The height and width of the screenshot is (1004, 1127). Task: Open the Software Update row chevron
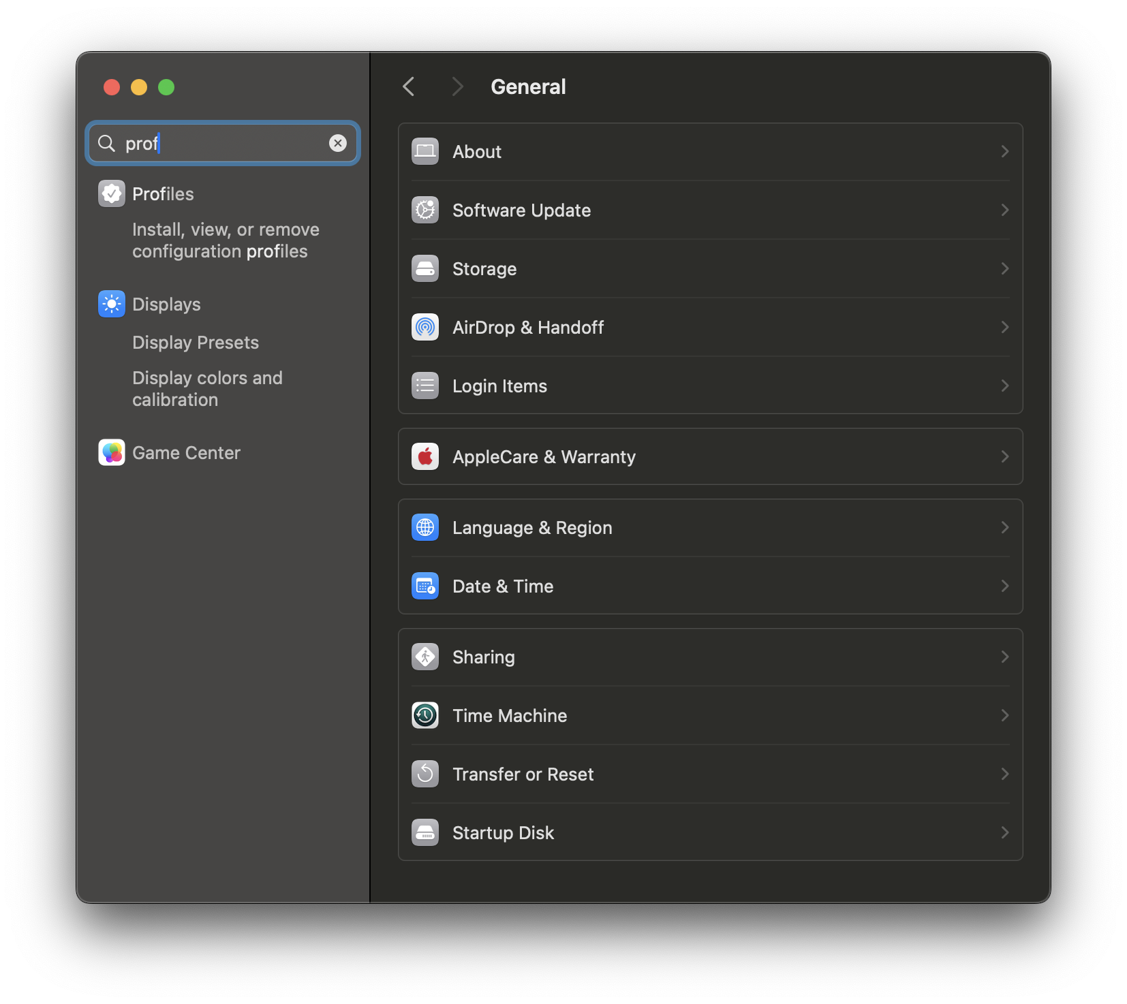tap(1005, 210)
